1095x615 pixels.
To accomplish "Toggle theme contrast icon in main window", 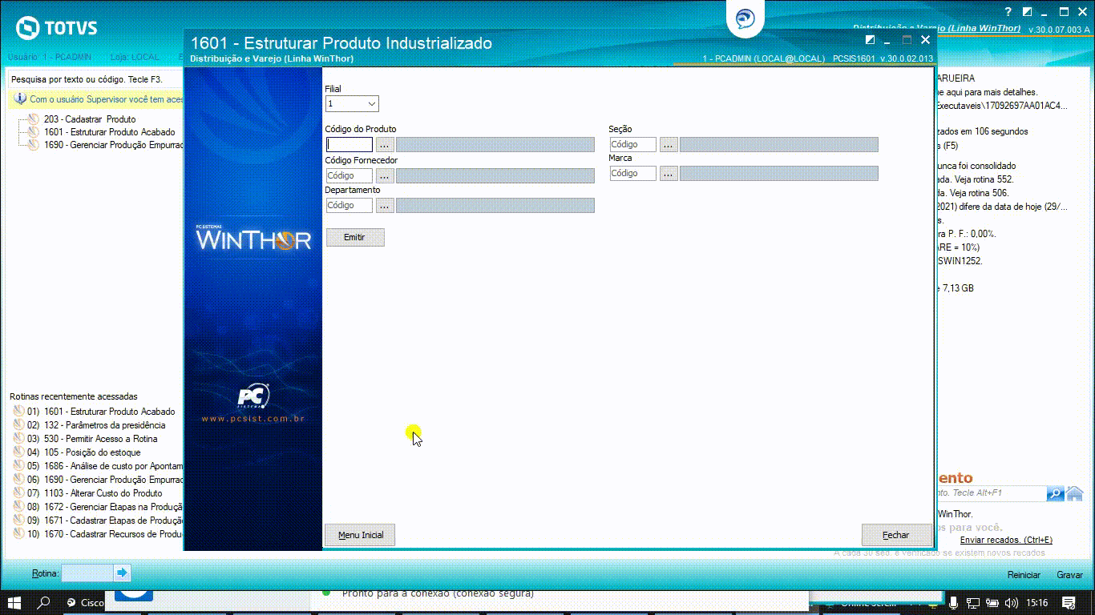I will [1027, 12].
